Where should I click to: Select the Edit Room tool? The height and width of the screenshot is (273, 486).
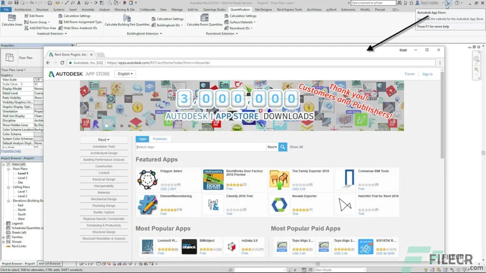tap(37, 16)
